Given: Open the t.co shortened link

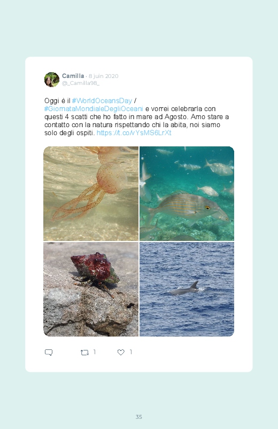Looking at the screenshot, I should [x=134, y=133].
